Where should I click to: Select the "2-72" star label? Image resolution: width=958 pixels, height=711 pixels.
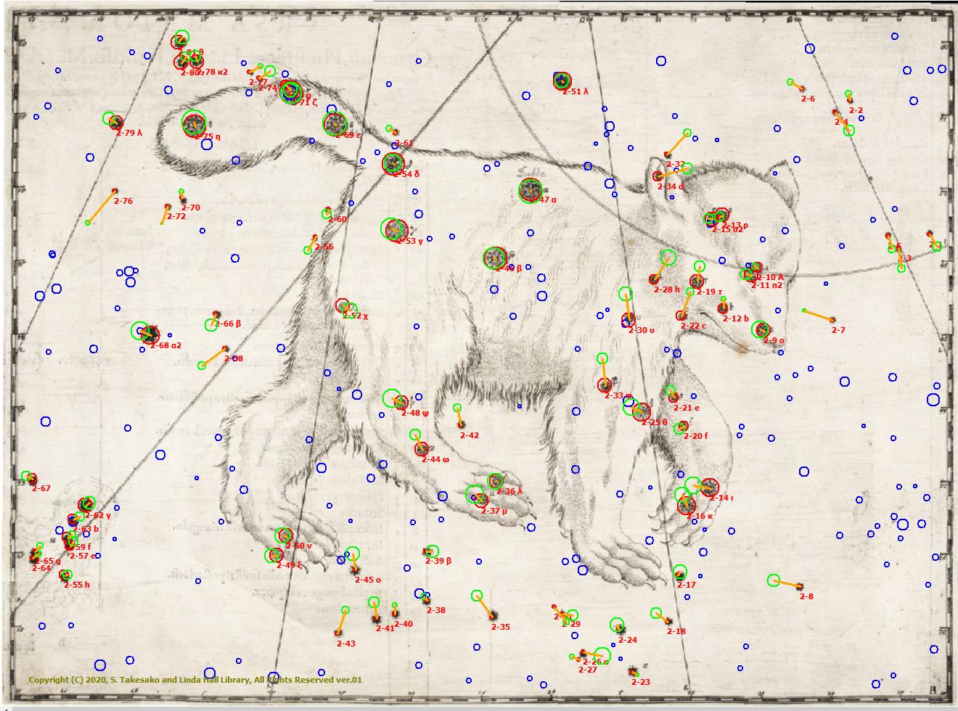pos(176,216)
